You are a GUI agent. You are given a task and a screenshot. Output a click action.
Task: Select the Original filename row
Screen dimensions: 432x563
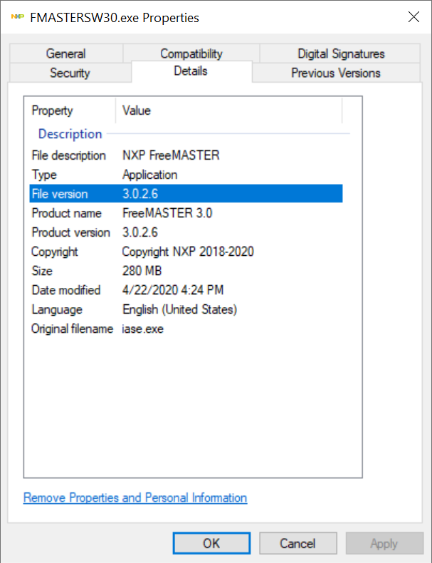[185, 329]
